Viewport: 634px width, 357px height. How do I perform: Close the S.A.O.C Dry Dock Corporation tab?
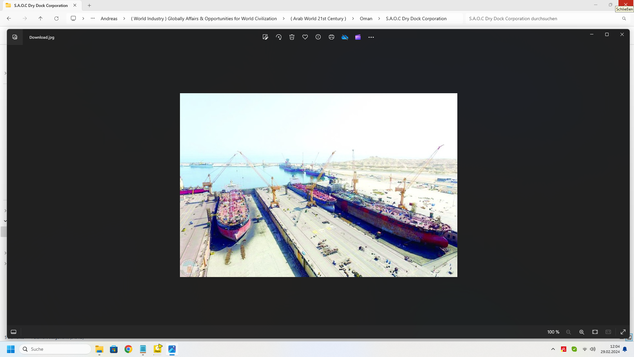[x=75, y=5]
